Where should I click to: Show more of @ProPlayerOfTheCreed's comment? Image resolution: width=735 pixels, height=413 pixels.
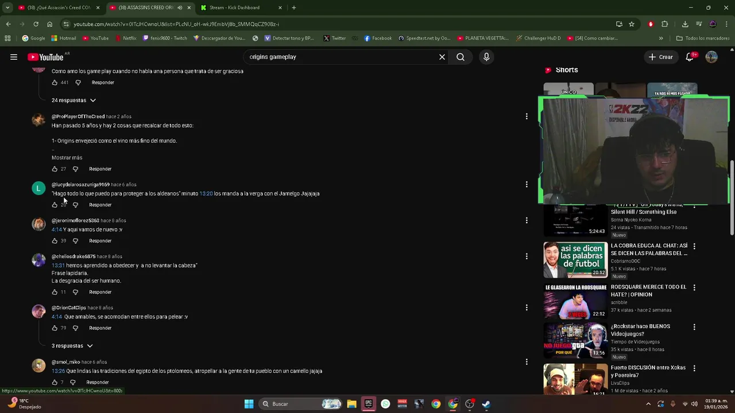pyautogui.click(x=67, y=158)
